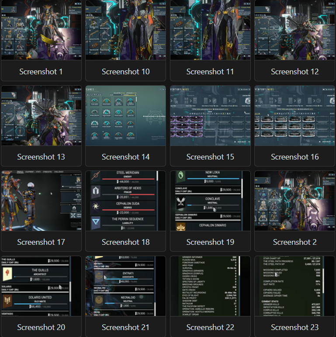The width and height of the screenshot is (336, 337).
Task: Click the "Screenshot 23" caption text
Action: (294, 327)
